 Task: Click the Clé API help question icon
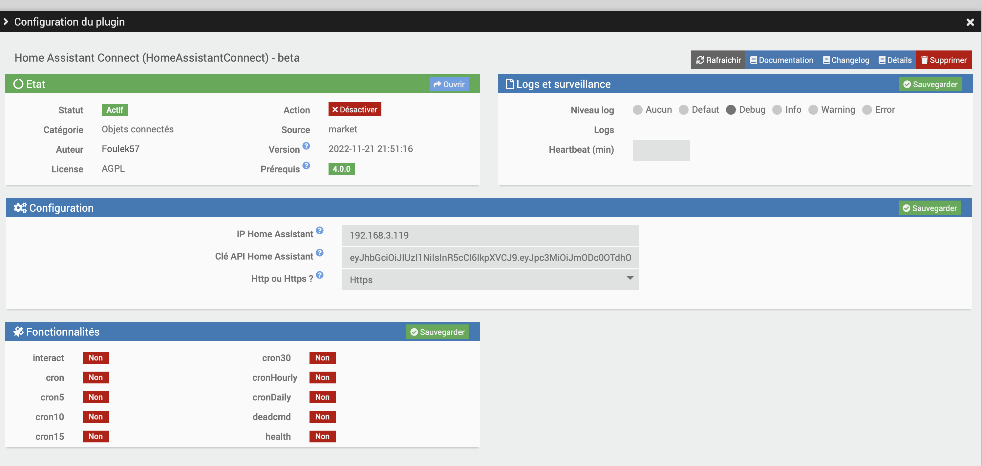pyautogui.click(x=320, y=253)
